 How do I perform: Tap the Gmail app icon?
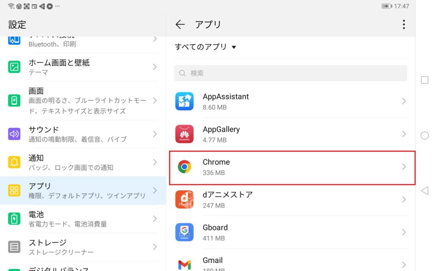[x=184, y=265]
